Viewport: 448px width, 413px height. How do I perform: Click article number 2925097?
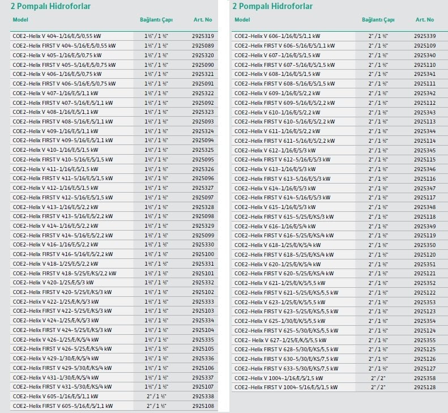click(203, 198)
